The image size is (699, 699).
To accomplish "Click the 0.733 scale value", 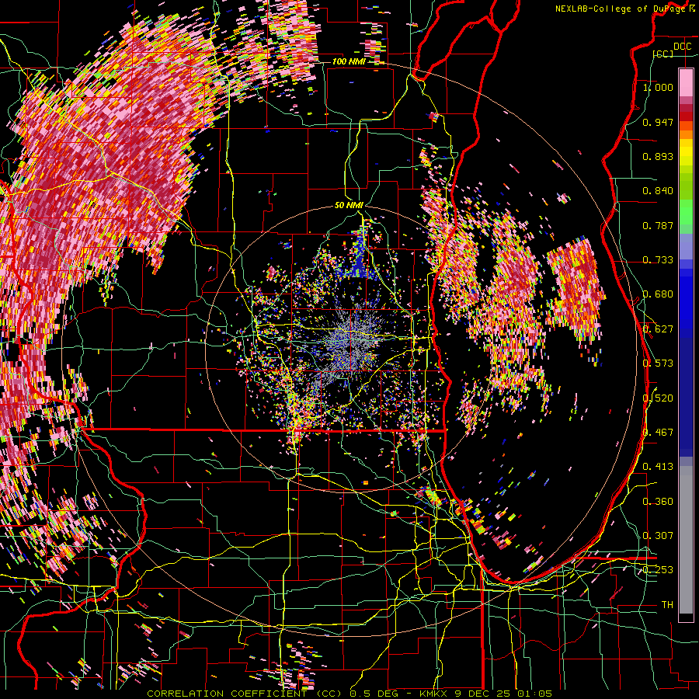I will (658, 259).
